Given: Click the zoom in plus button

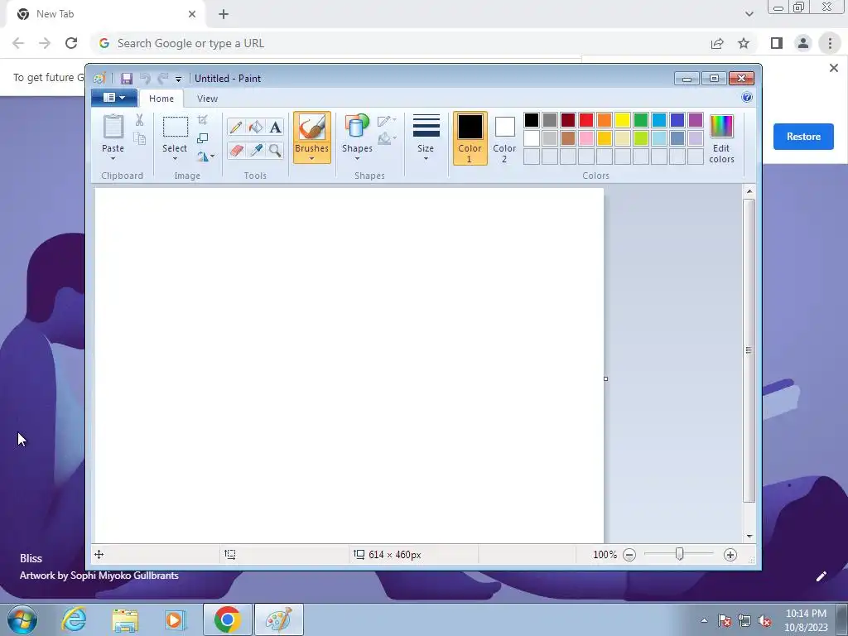Looking at the screenshot, I should (730, 555).
